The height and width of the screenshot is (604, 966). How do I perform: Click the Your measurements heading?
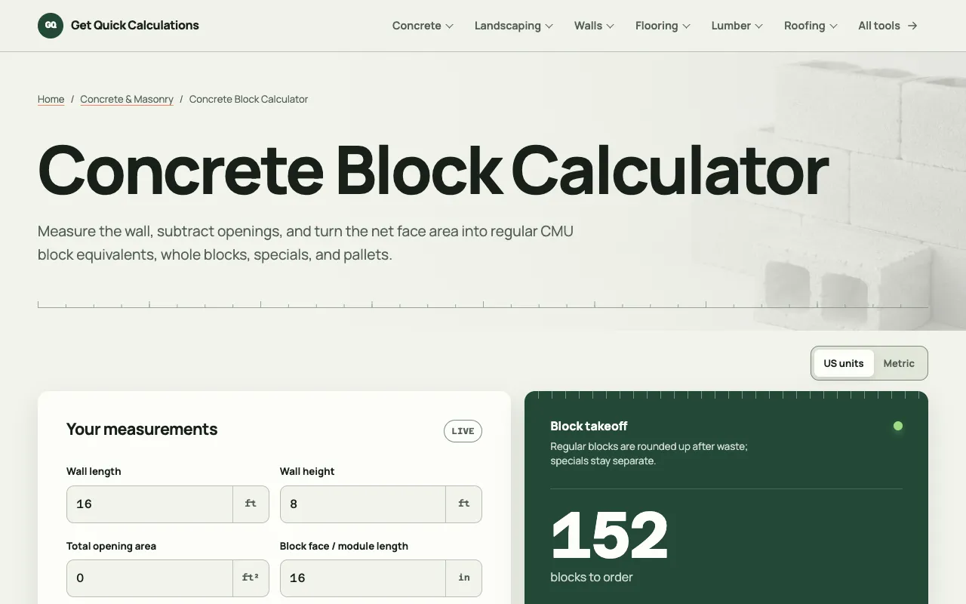(142, 430)
